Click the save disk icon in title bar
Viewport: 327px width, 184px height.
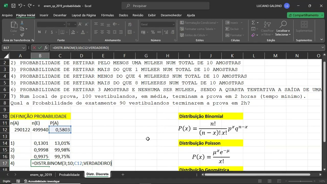point(13,6)
